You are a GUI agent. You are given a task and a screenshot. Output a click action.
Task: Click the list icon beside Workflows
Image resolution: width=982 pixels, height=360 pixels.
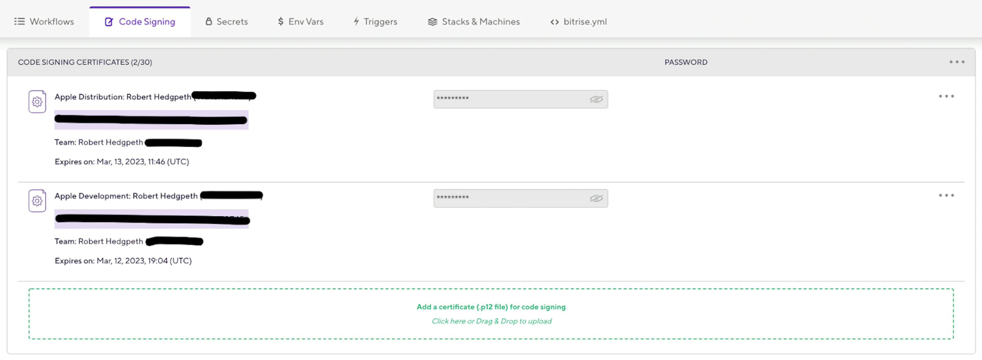pos(19,22)
